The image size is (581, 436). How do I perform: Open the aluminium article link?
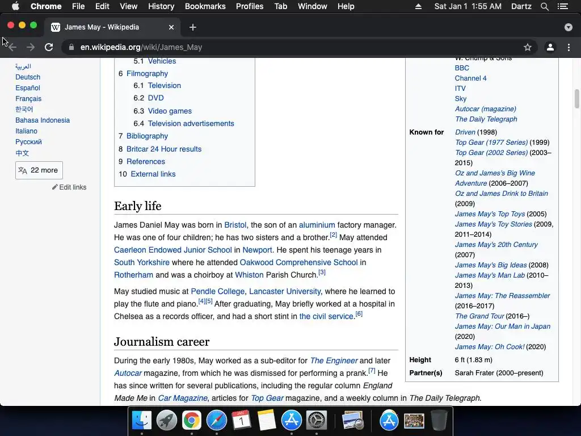(x=317, y=225)
